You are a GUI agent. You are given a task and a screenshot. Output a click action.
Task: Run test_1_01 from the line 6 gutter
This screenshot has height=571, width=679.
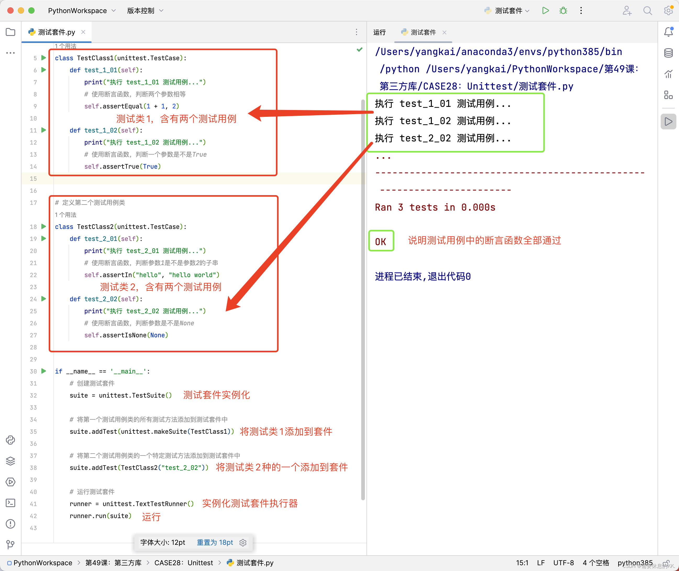coord(44,70)
